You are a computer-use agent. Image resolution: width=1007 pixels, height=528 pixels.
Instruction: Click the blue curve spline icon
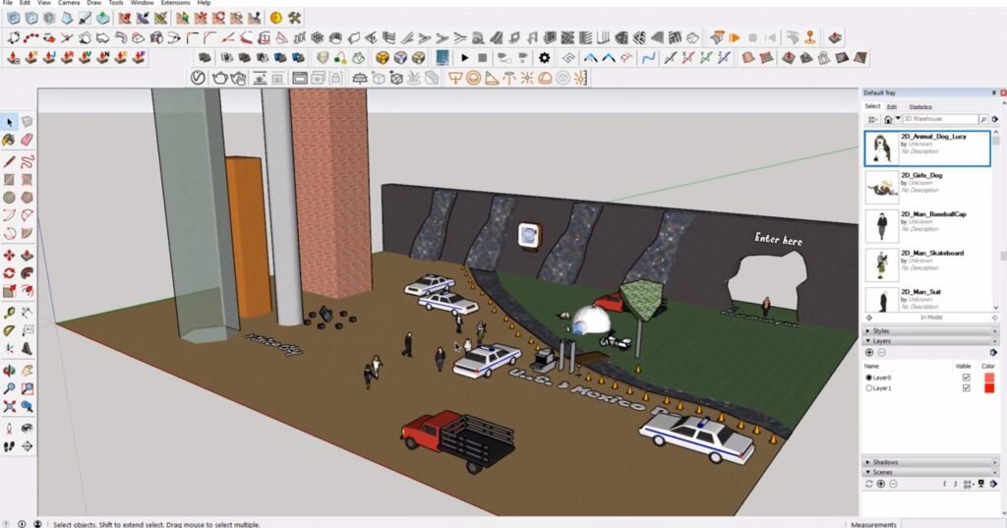coord(649,58)
